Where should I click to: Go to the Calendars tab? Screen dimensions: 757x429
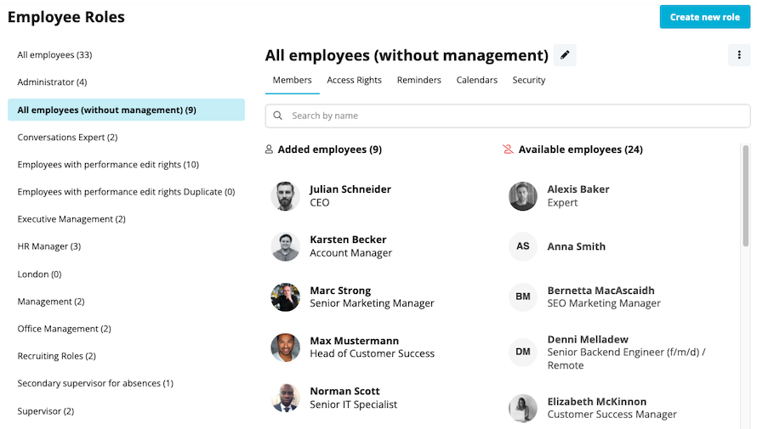(476, 80)
